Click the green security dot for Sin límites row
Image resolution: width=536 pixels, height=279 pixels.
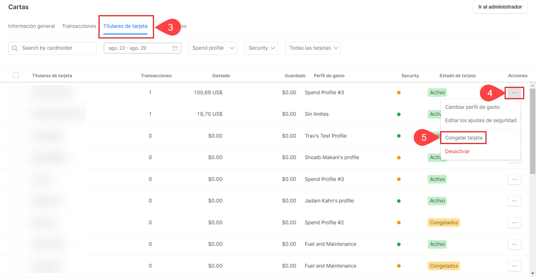click(x=399, y=114)
